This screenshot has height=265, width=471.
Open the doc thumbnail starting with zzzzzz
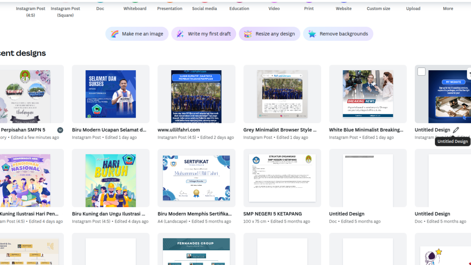tap(368, 181)
